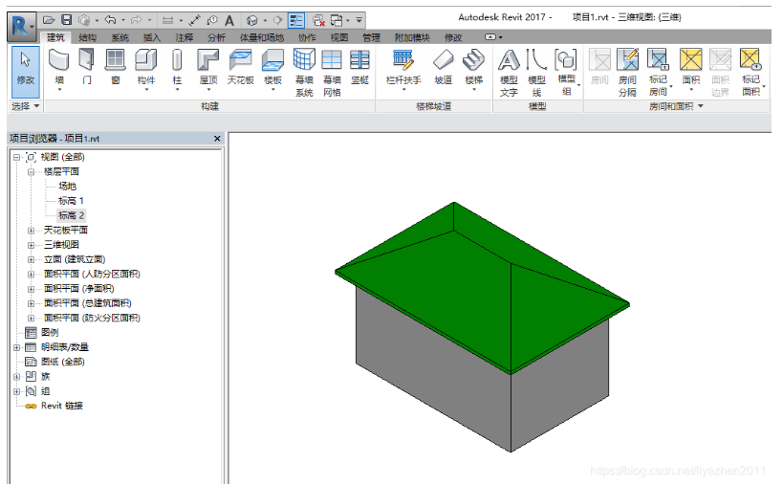Expand the 天花板平面 tree node
783x486 pixels.
(31, 231)
